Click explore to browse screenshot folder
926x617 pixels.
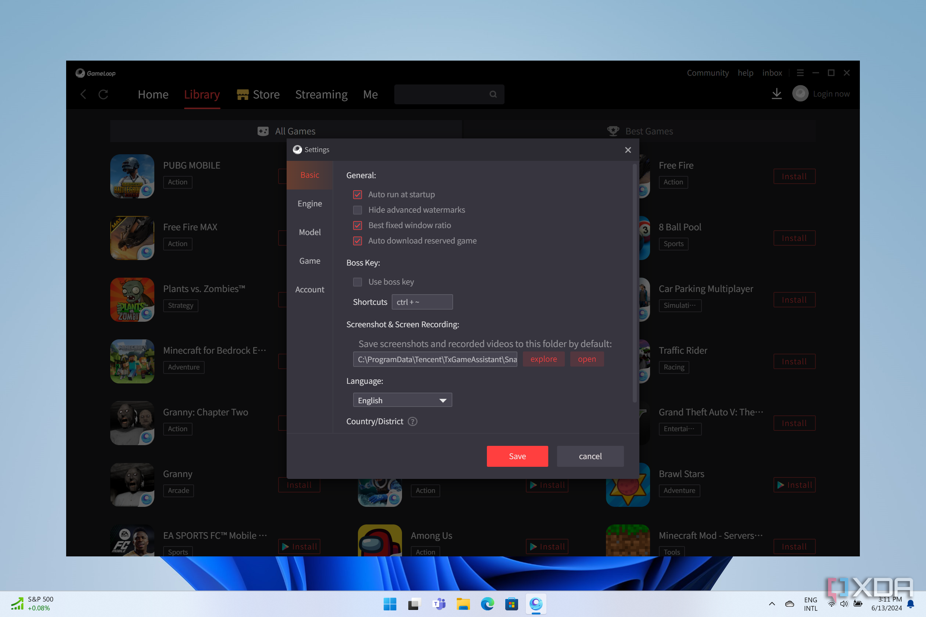(x=544, y=359)
